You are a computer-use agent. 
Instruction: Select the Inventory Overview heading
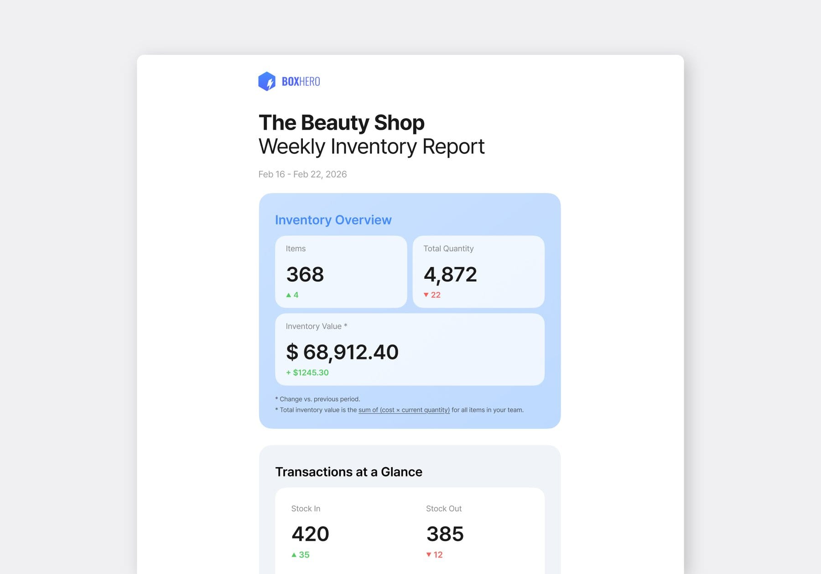(x=333, y=219)
